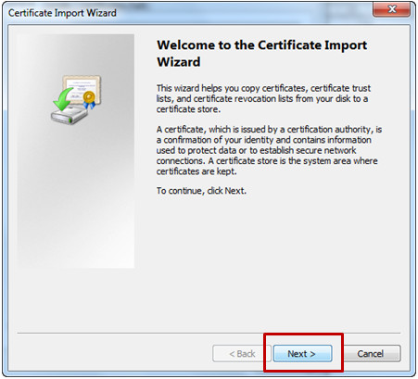Click the green download arrow on icon
418x379 pixels.
(x=63, y=99)
